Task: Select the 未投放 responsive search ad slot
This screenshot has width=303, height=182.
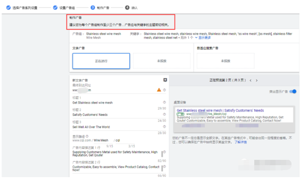Action: [225, 61]
